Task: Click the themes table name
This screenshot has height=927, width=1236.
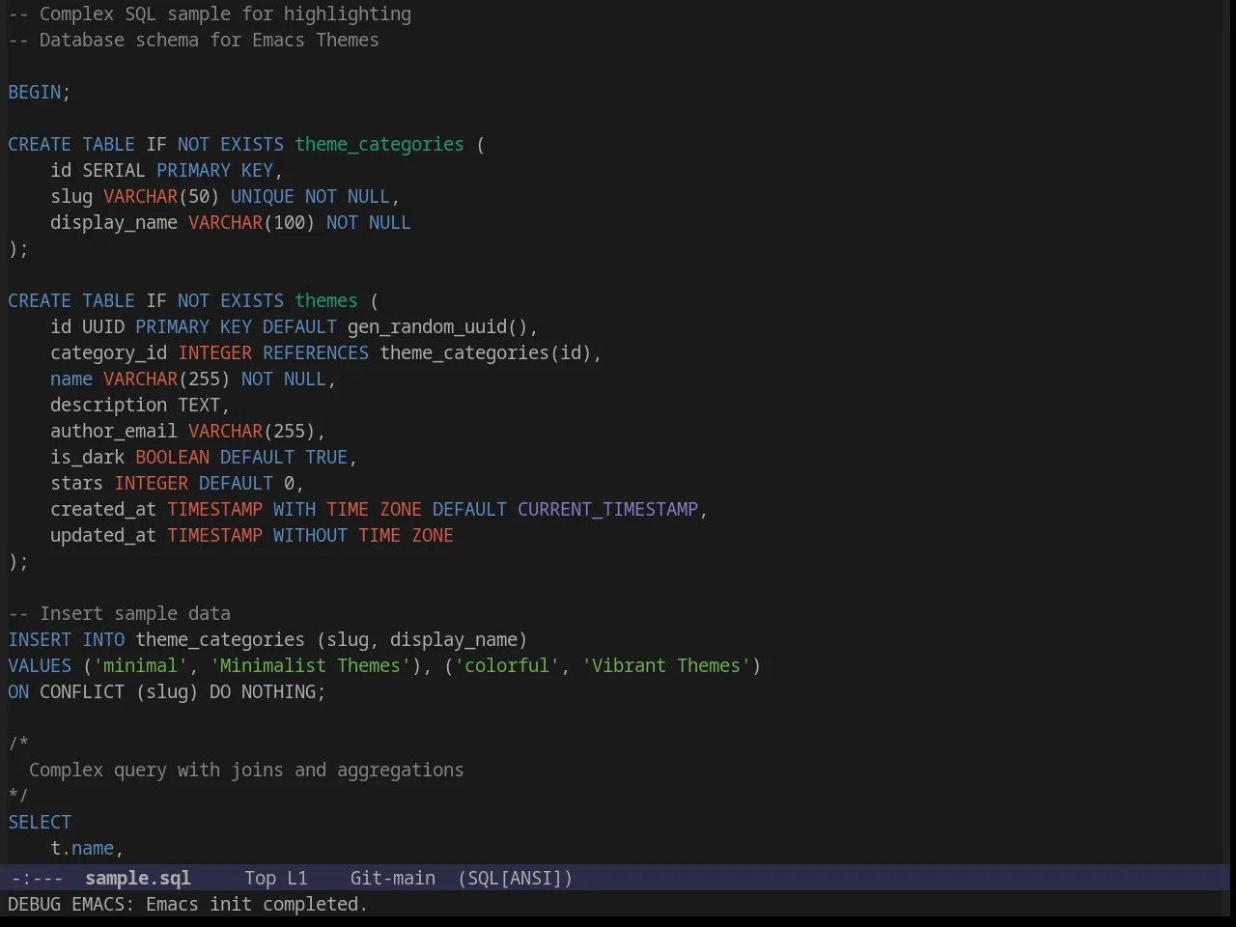Action: pos(326,300)
